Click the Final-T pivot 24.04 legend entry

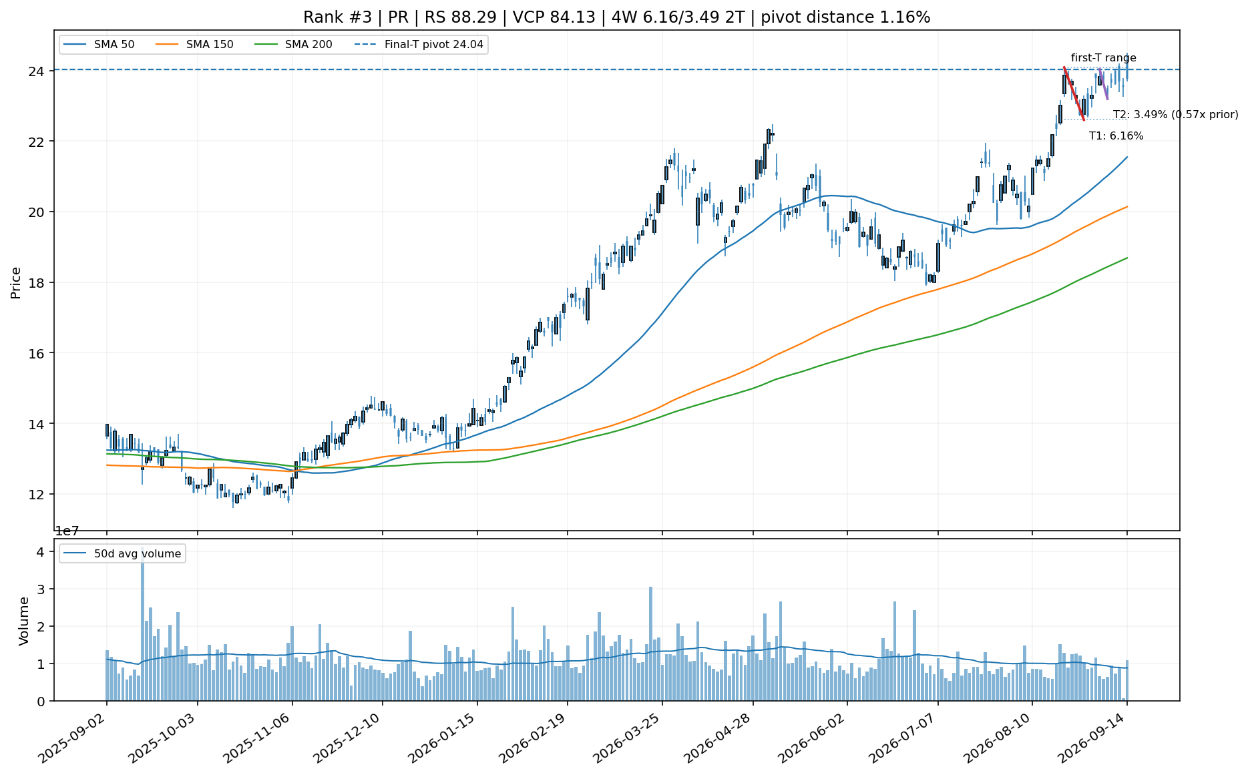pos(419,45)
